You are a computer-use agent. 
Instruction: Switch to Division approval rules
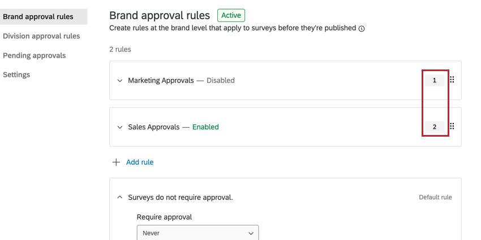(41, 36)
